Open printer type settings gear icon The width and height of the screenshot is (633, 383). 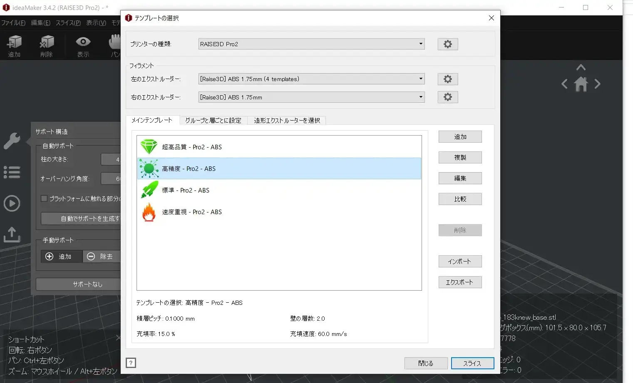click(447, 44)
